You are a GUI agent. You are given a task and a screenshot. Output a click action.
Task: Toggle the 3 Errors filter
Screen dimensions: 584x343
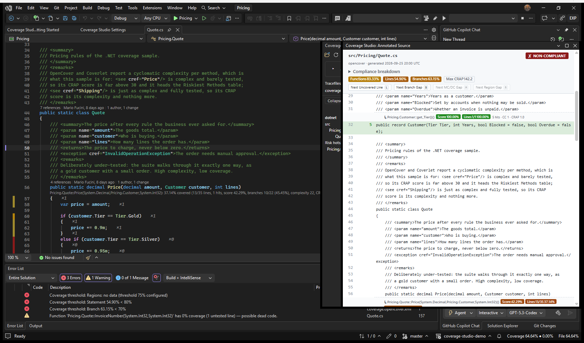pos(71,278)
